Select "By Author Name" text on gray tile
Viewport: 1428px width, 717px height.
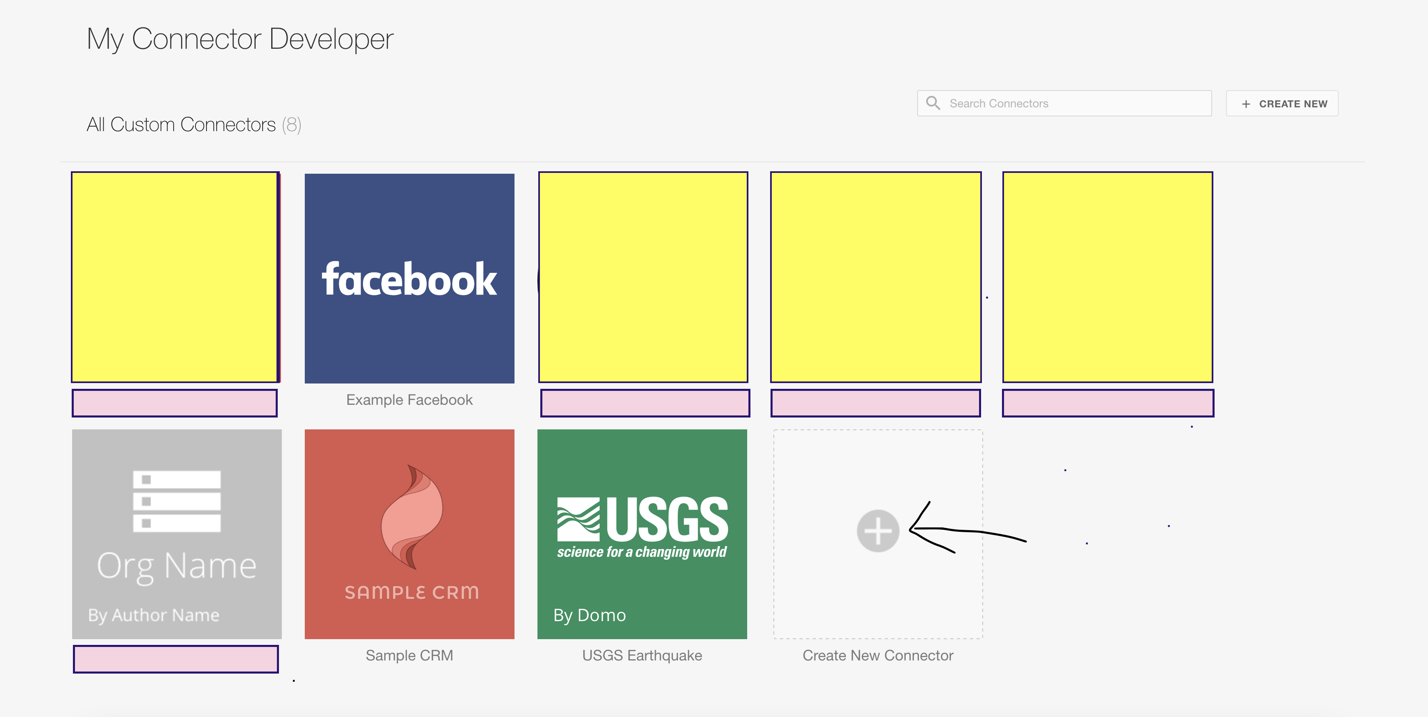[x=154, y=615]
